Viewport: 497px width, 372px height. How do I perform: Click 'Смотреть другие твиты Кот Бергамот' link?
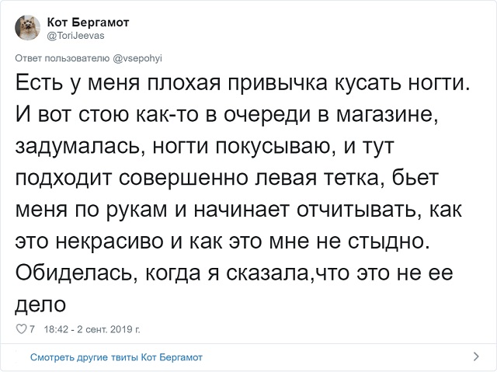click(116, 357)
